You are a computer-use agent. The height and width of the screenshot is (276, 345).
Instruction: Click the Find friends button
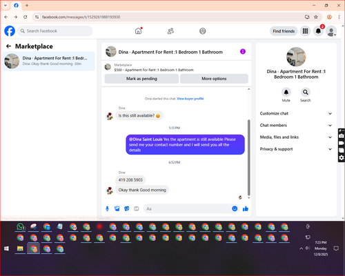tap(284, 31)
